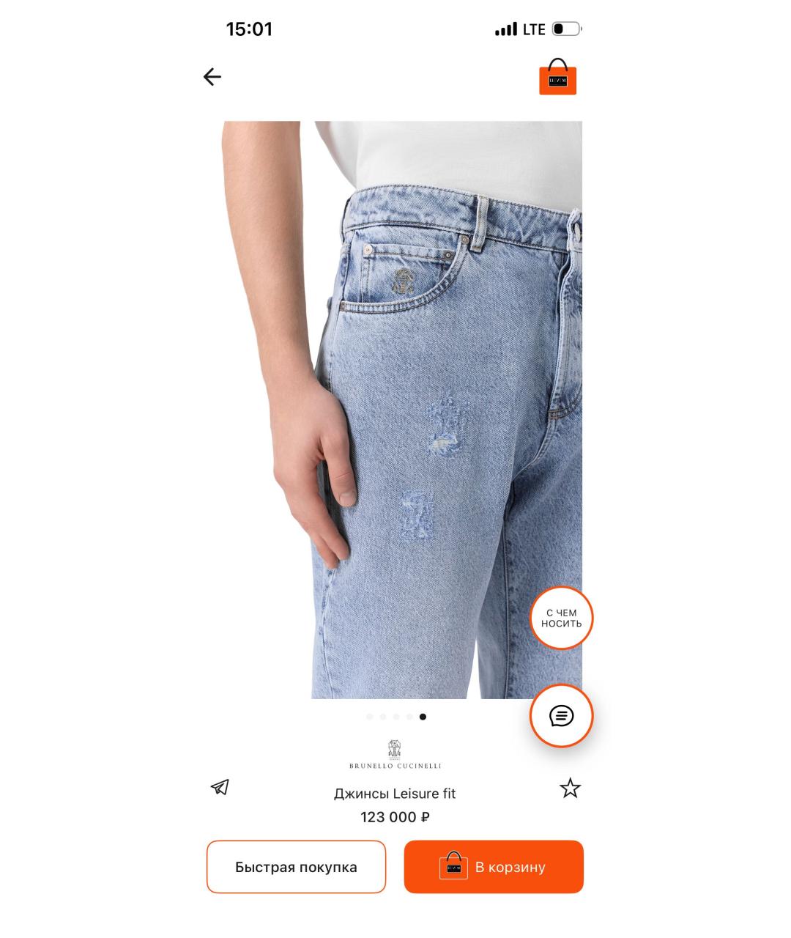Image resolution: width=791 pixels, height=938 pixels.
Task: Tap the 'С чем носить' round button
Action: (x=561, y=618)
